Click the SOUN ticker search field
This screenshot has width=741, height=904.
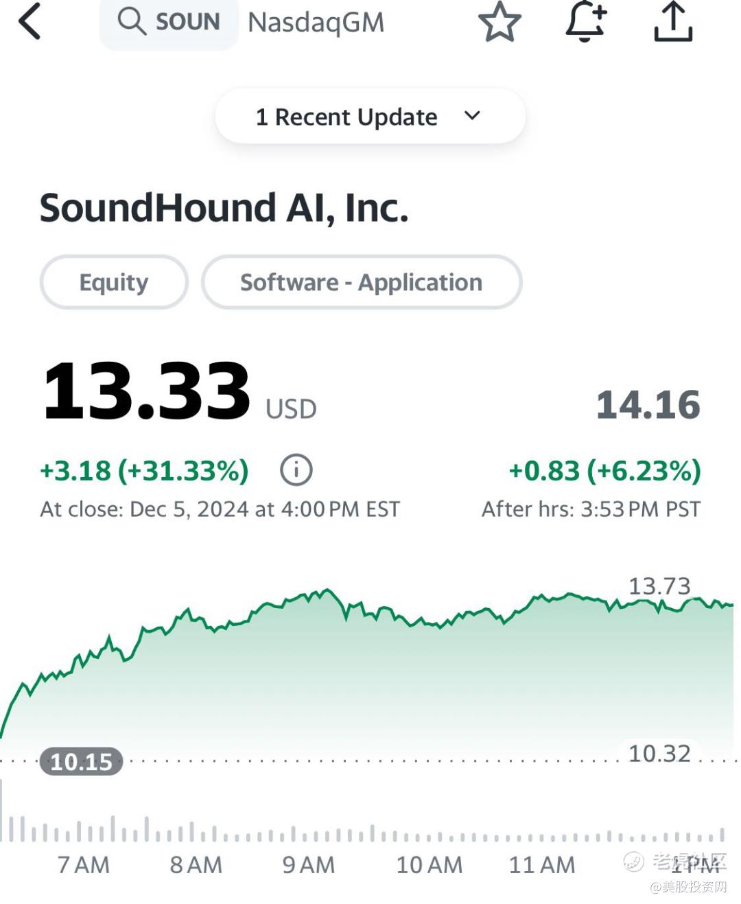187,22
